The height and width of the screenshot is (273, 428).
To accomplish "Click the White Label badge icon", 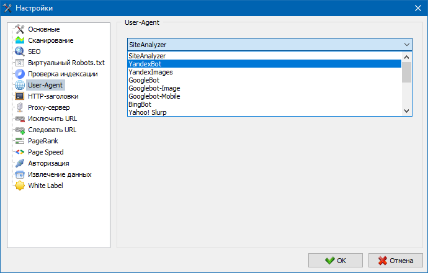I will (x=20, y=186).
